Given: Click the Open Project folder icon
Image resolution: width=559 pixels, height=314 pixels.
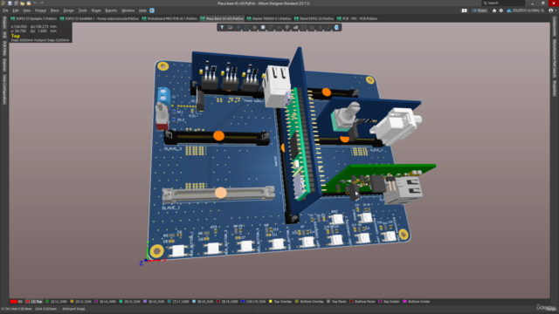Looking at the screenshot, I should pyautogui.click(x=29, y=3).
